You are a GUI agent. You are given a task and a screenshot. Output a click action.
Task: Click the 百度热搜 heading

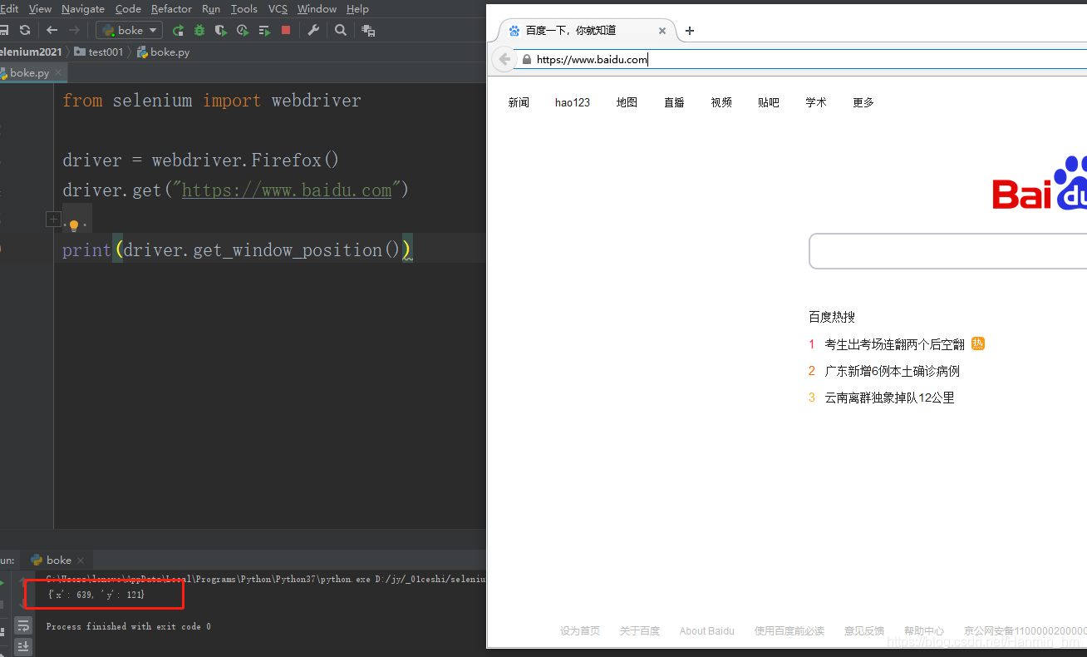[x=832, y=317]
